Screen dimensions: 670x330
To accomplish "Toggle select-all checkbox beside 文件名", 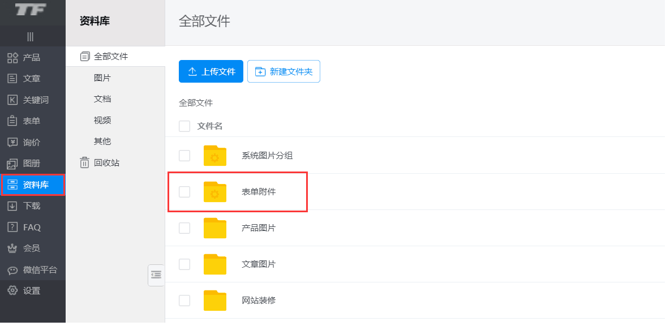I will 184,126.
